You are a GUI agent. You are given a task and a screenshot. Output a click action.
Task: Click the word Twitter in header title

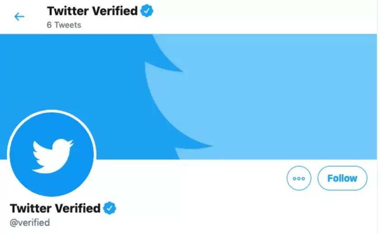click(66, 11)
